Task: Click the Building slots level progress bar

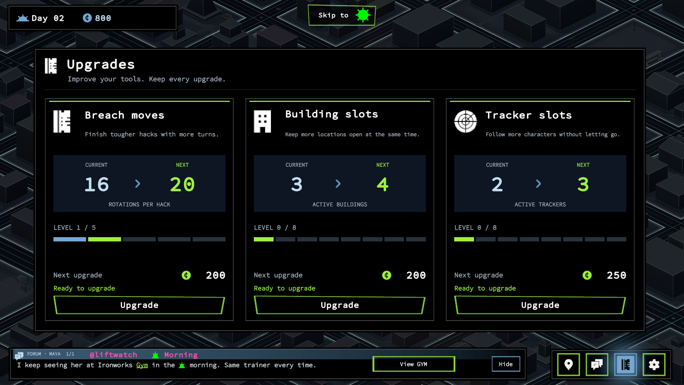Action: [340, 239]
